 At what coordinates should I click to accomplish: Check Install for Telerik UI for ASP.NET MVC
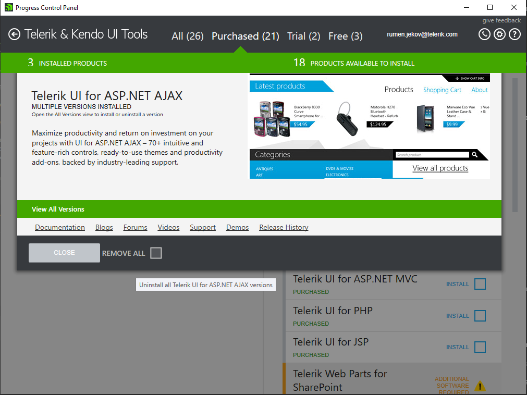[x=480, y=284]
